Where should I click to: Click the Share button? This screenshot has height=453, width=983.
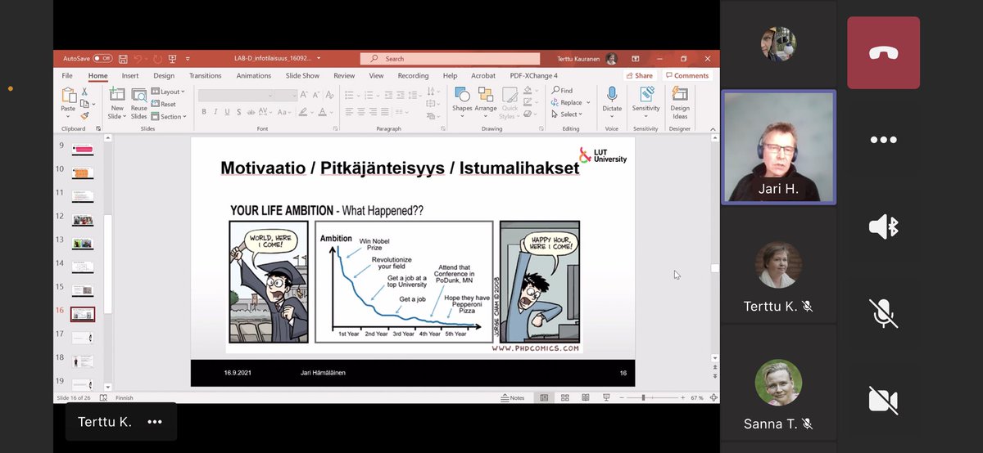click(x=639, y=75)
